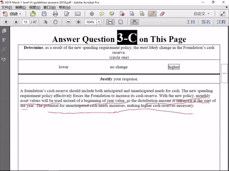Toggle scrolling page fit-width mode
The height and width of the screenshot is (171, 229).
(x=110, y=22)
